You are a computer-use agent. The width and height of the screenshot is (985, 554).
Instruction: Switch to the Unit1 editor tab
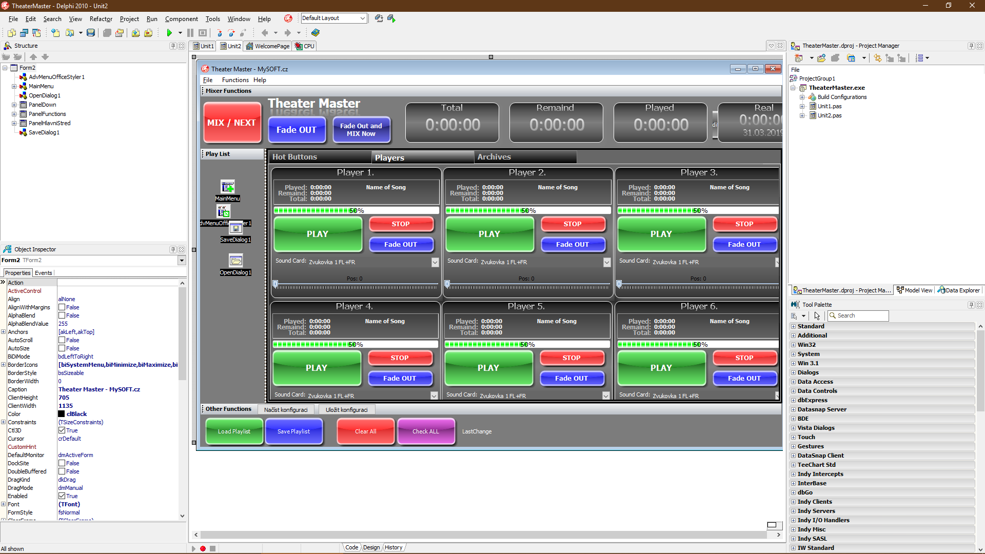coord(204,46)
